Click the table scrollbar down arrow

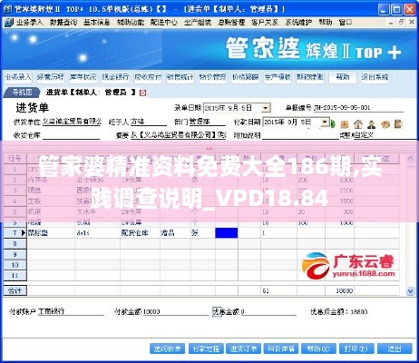coord(410,291)
